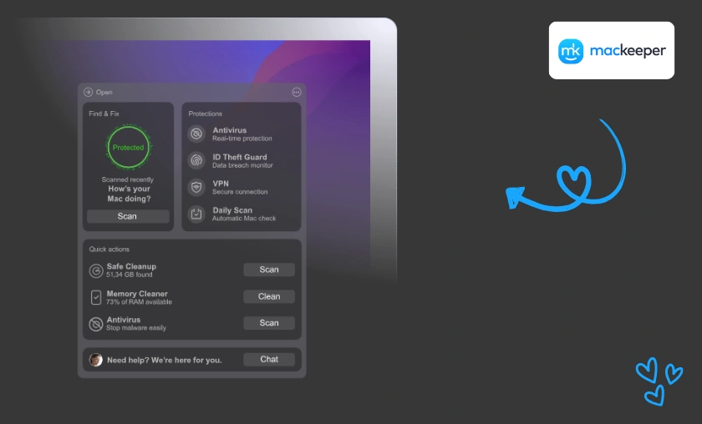The height and width of the screenshot is (424, 702).
Task: Click 'Protections' heading
Action: [x=205, y=114]
